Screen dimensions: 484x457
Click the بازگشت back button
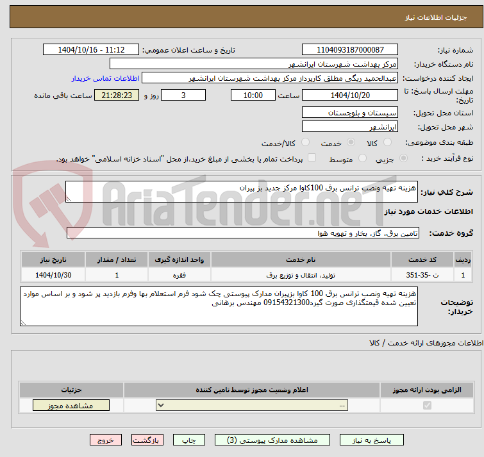click(x=147, y=440)
